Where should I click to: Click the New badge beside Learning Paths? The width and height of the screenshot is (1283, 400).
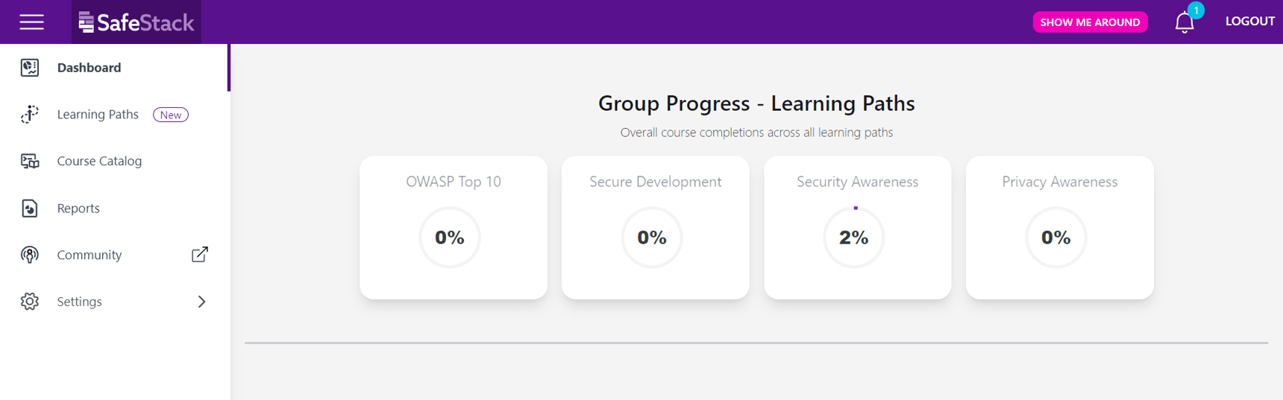pos(171,115)
